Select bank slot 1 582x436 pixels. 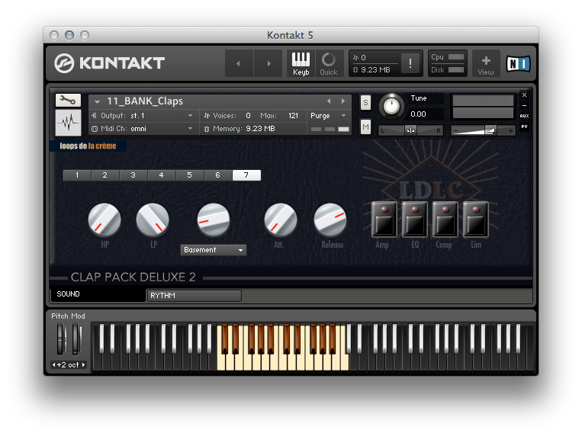point(77,175)
